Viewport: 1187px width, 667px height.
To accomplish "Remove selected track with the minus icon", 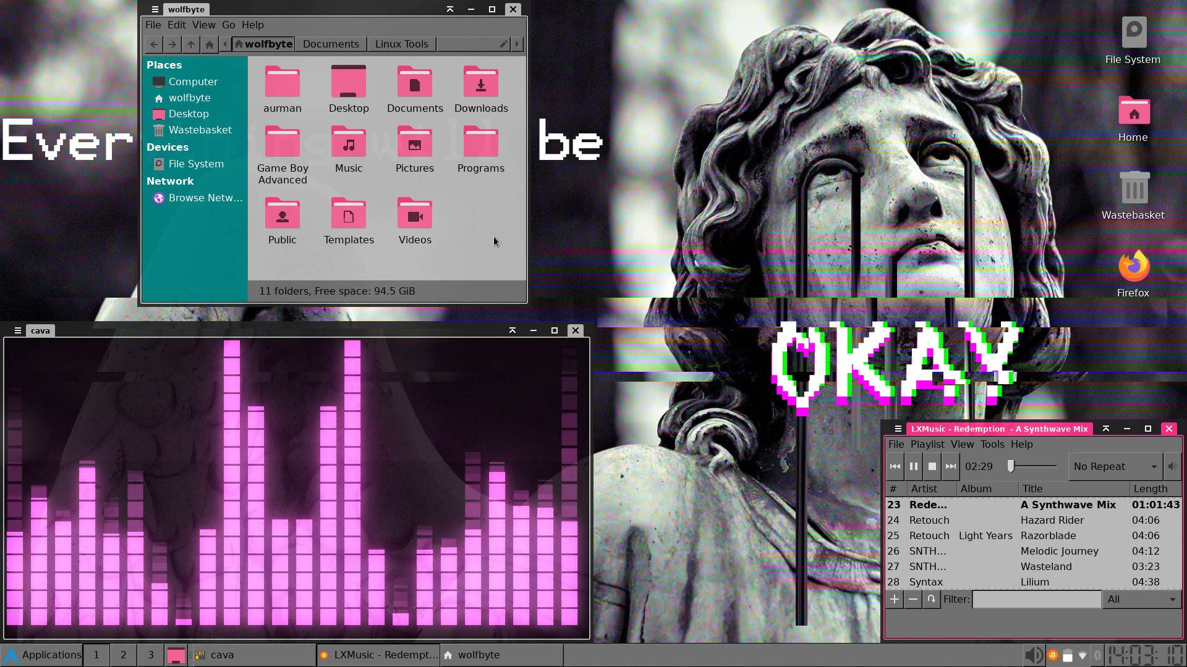I will click(x=913, y=599).
